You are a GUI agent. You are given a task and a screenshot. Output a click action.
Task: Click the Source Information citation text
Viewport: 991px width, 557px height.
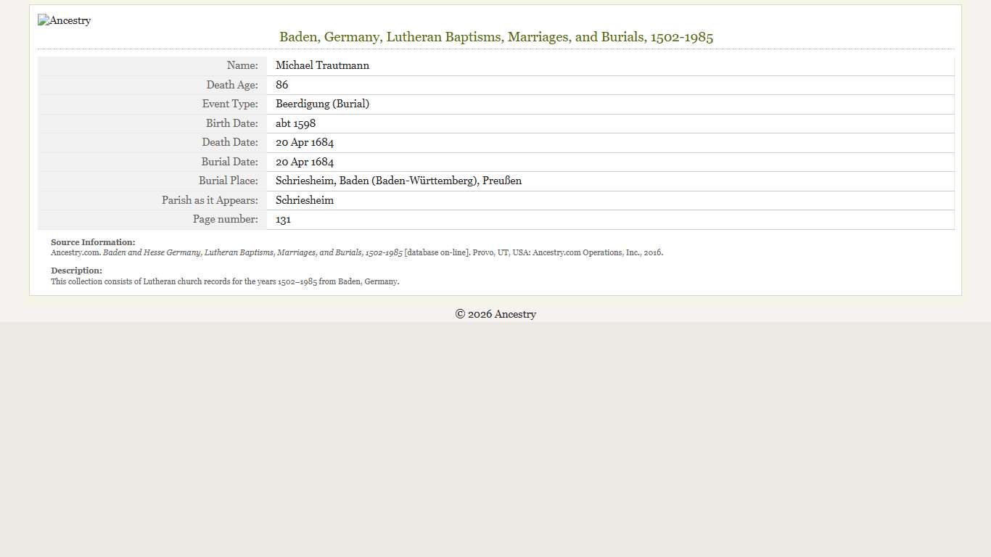[356, 252]
